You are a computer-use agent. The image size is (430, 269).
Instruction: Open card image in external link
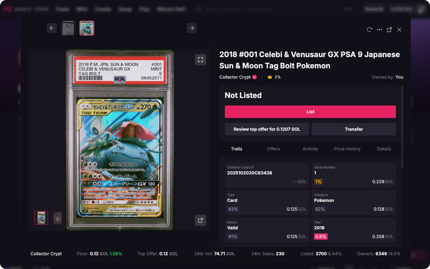point(200,220)
